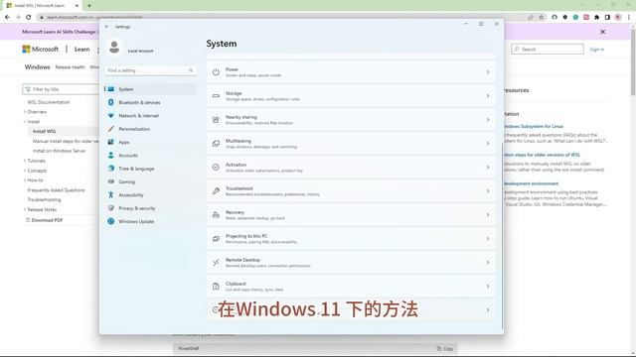
Task: Select Personalization category
Action: coord(150,129)
